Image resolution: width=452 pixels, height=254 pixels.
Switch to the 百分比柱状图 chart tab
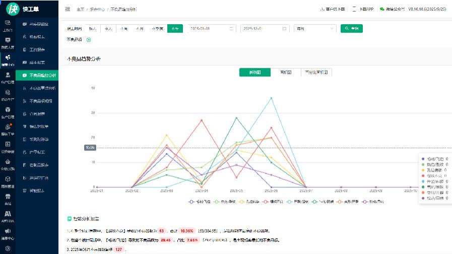coord(316,72)
